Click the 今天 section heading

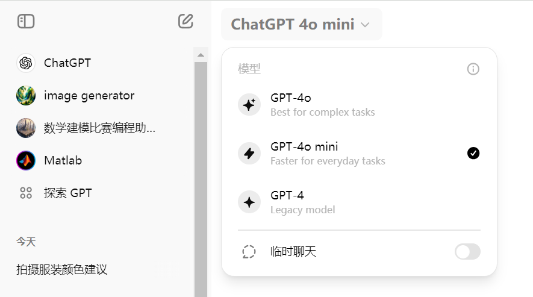[26, 242]
